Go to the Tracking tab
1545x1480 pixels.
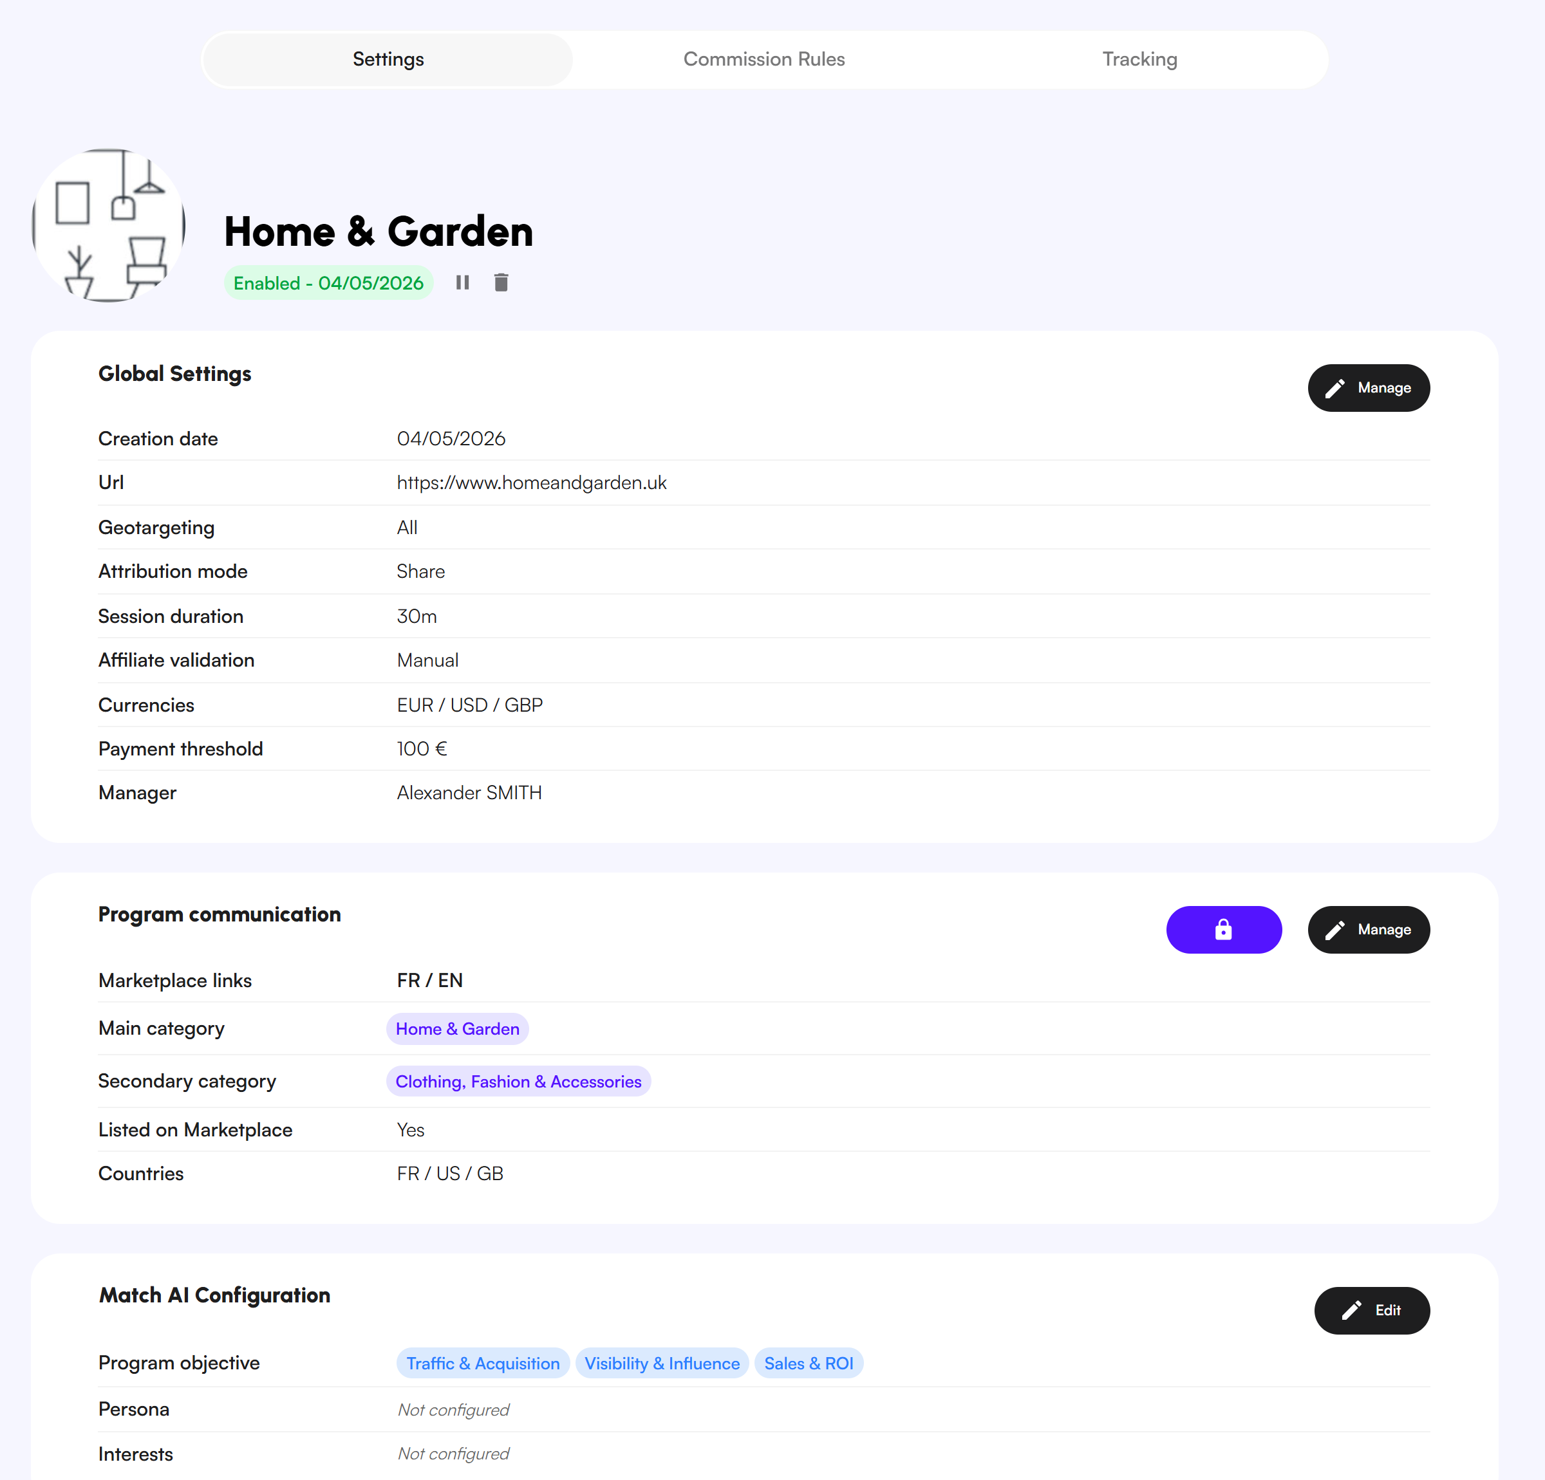pos(1139,59)
